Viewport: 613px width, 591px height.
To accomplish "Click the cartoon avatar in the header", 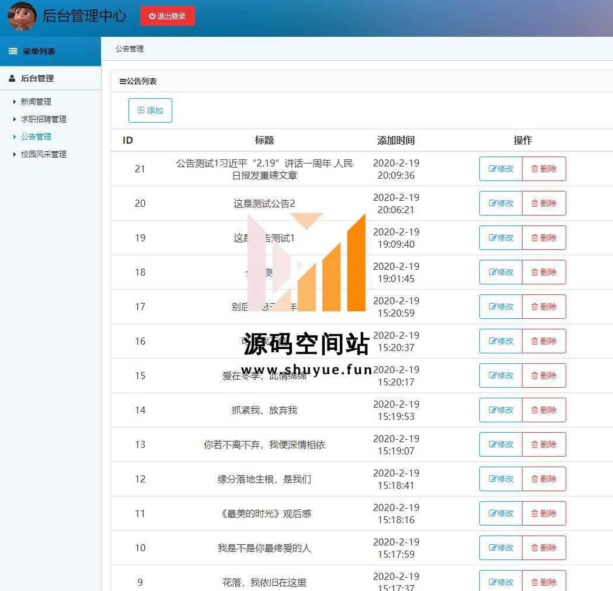I will pyautogui.click(x=22, y=16).
